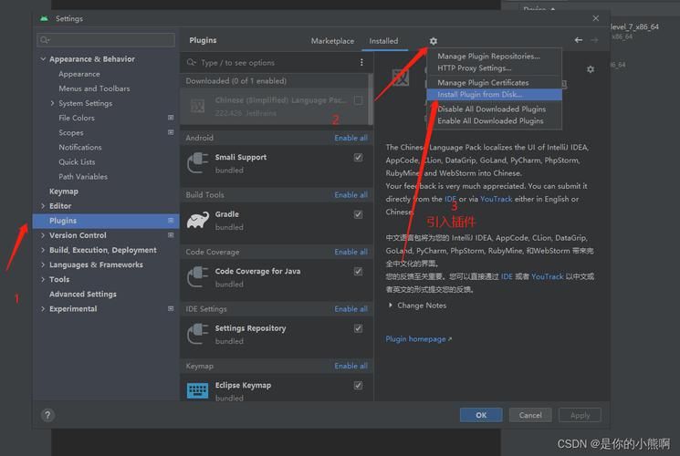Click Enable all for Code Coverage group
680x456 pixels.
click(350, 252)
